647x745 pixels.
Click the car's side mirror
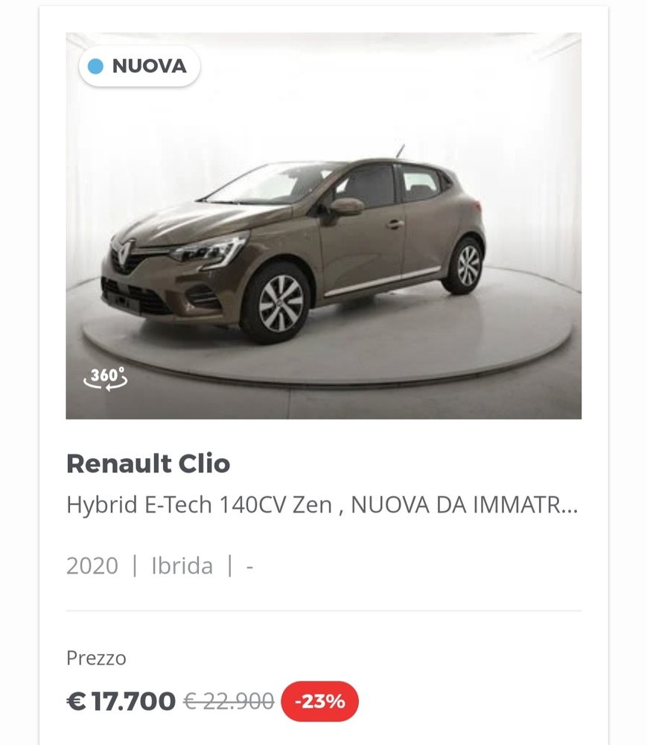coord(346,206)
